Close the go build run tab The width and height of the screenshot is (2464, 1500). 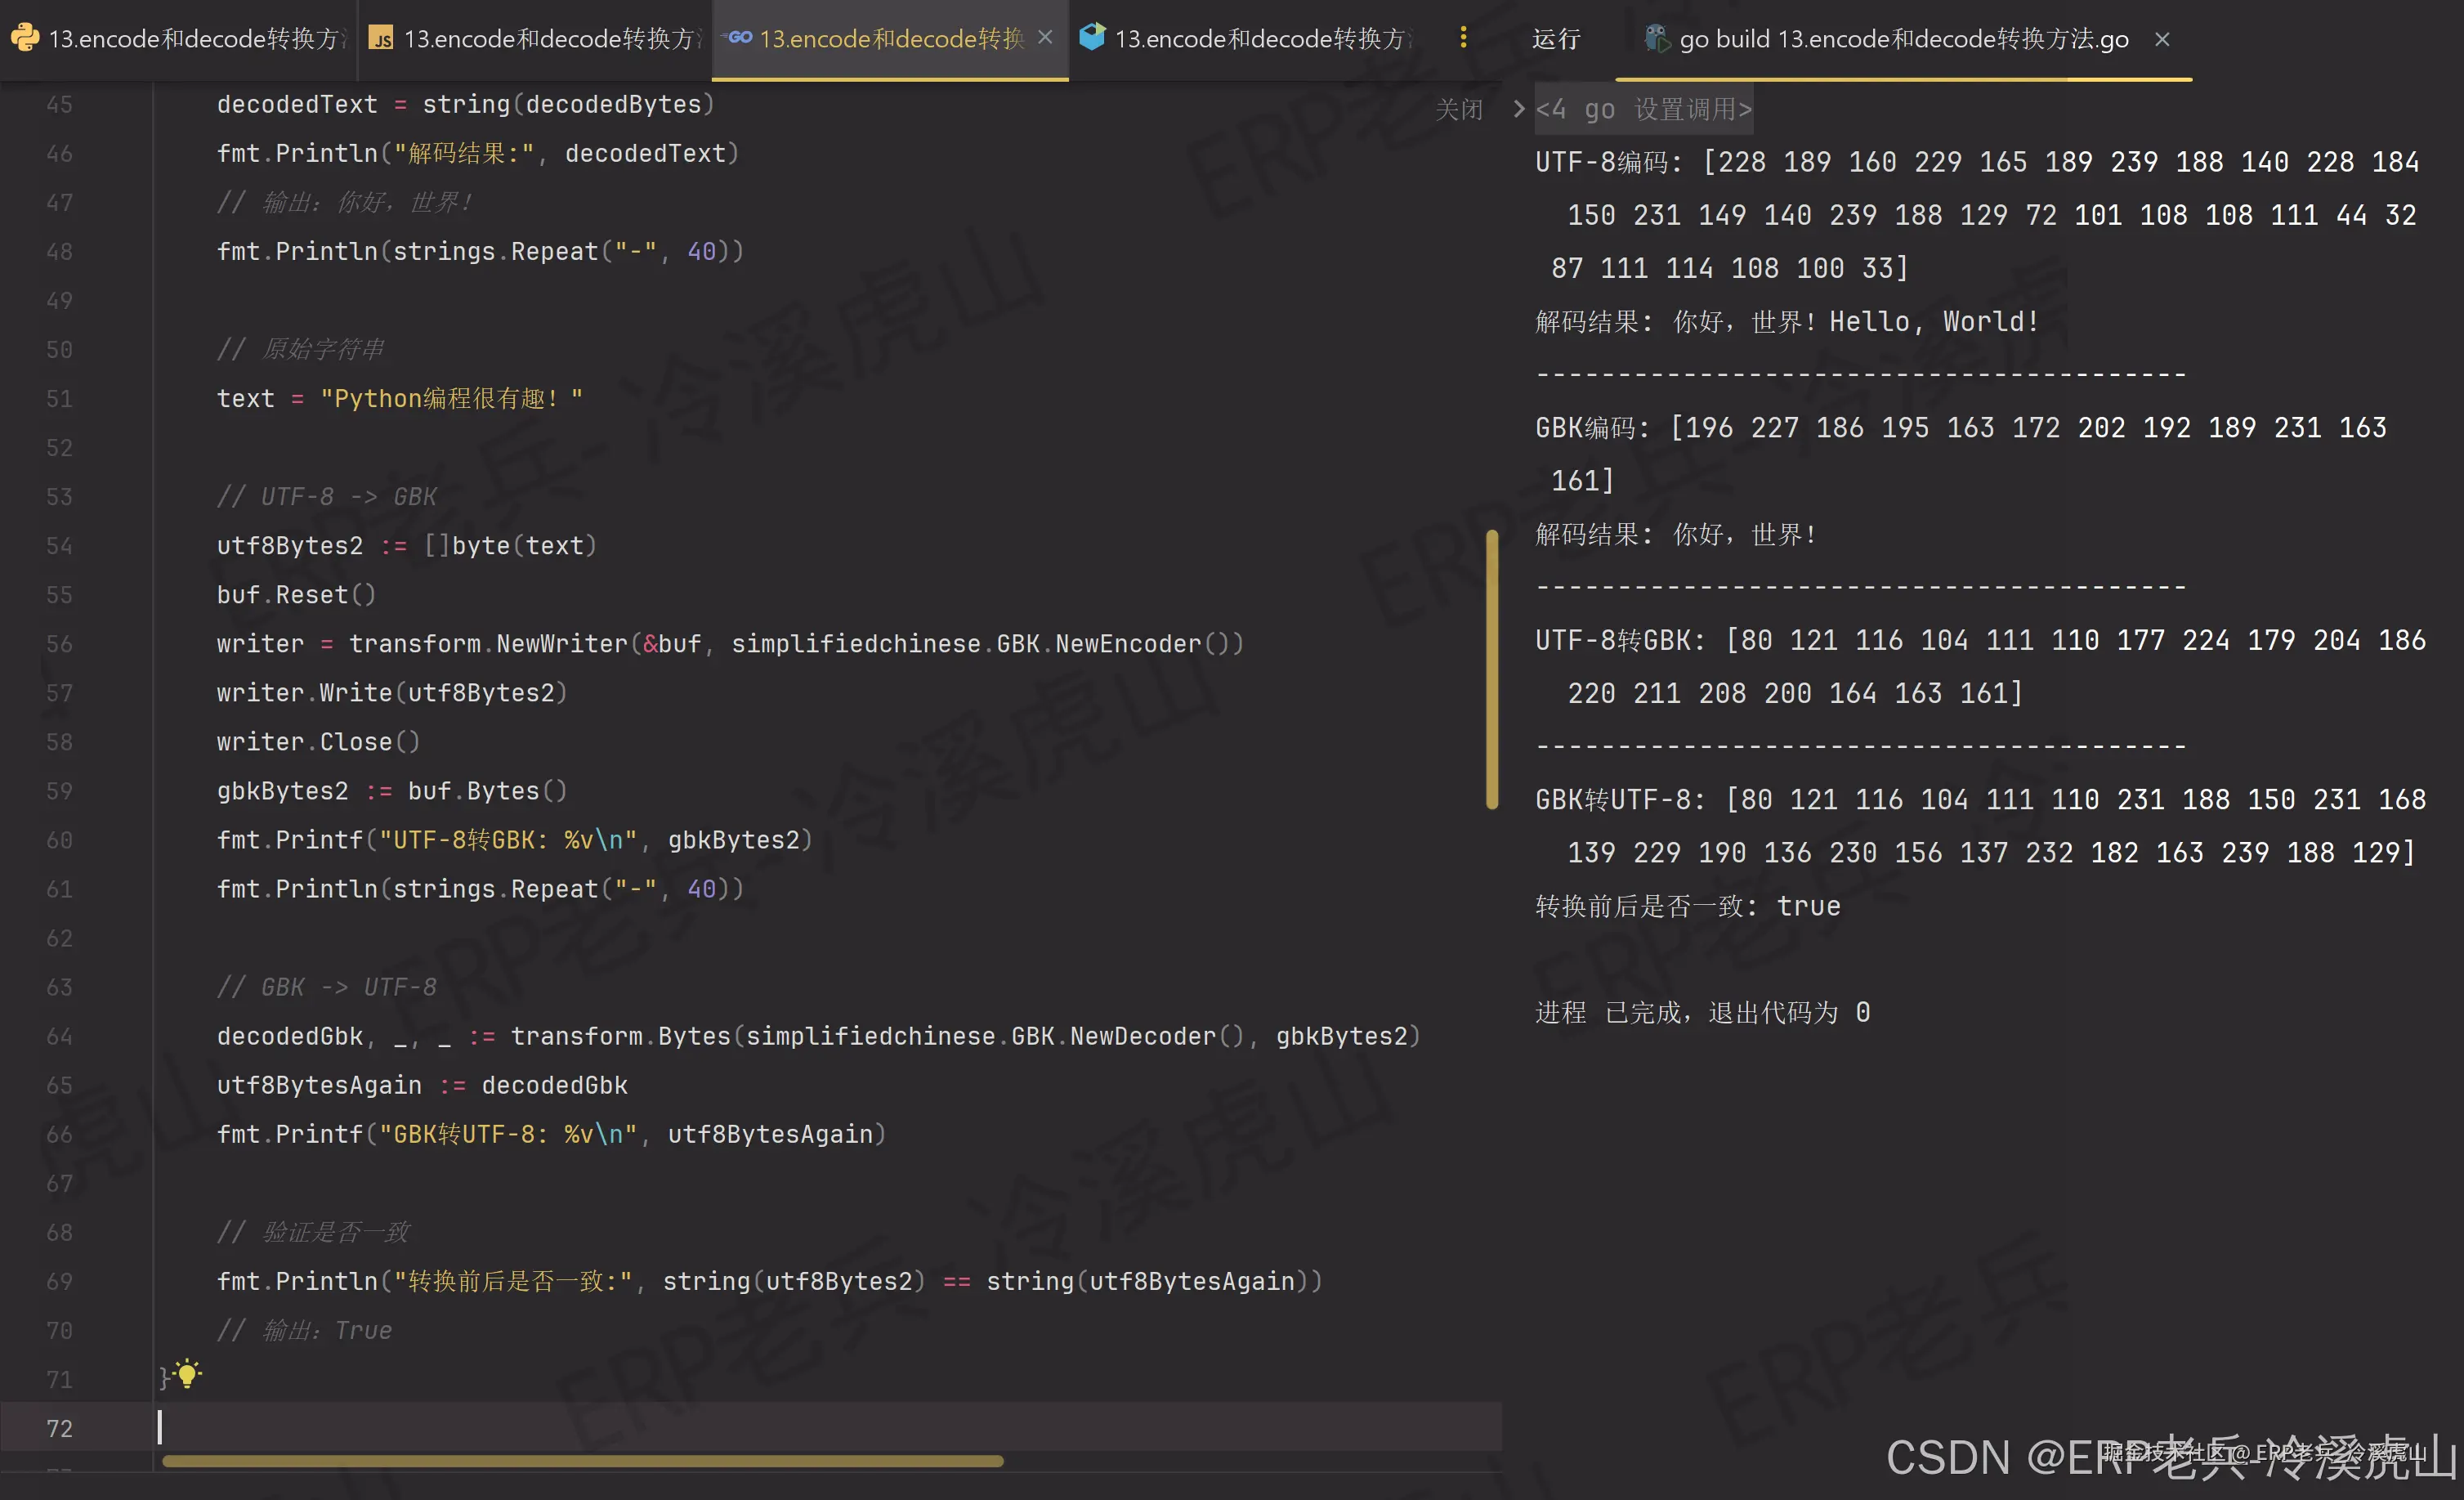point(2162,39)
